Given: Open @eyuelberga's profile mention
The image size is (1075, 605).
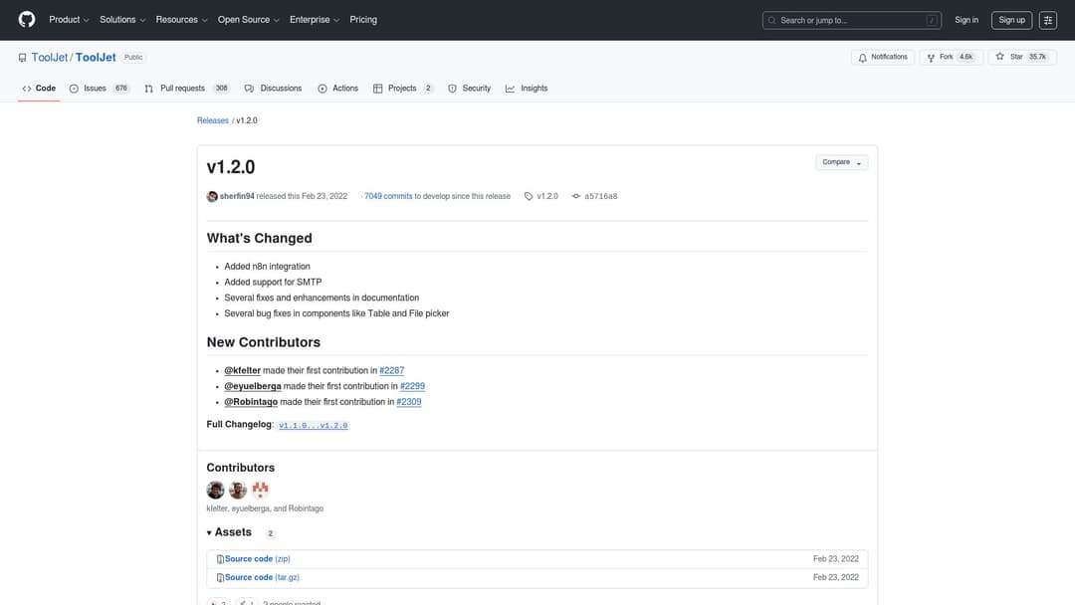Looking at the screenshot, I should 252,386.
